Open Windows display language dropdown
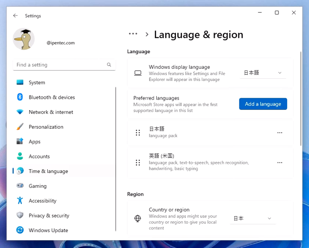309x248 pixels. point(263,73)
